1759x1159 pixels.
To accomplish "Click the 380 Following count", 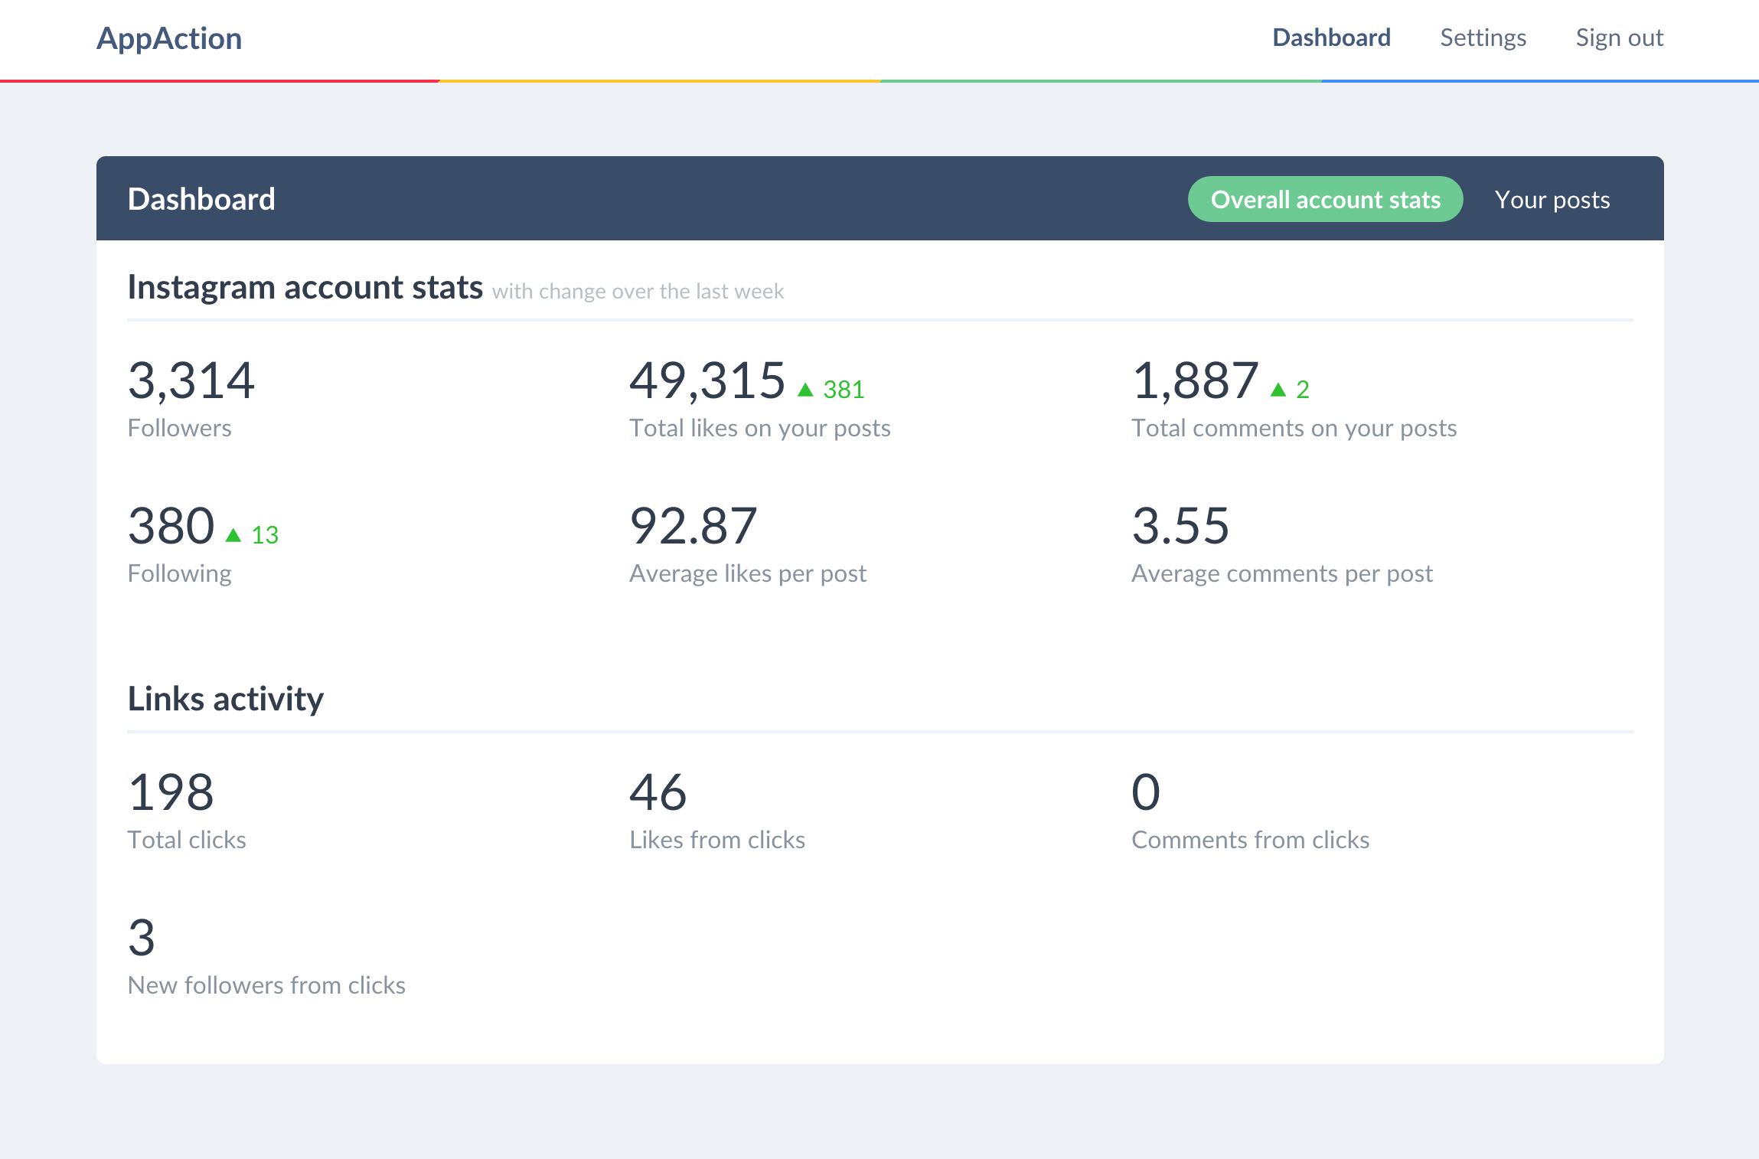I will click(x=171, y=526).
